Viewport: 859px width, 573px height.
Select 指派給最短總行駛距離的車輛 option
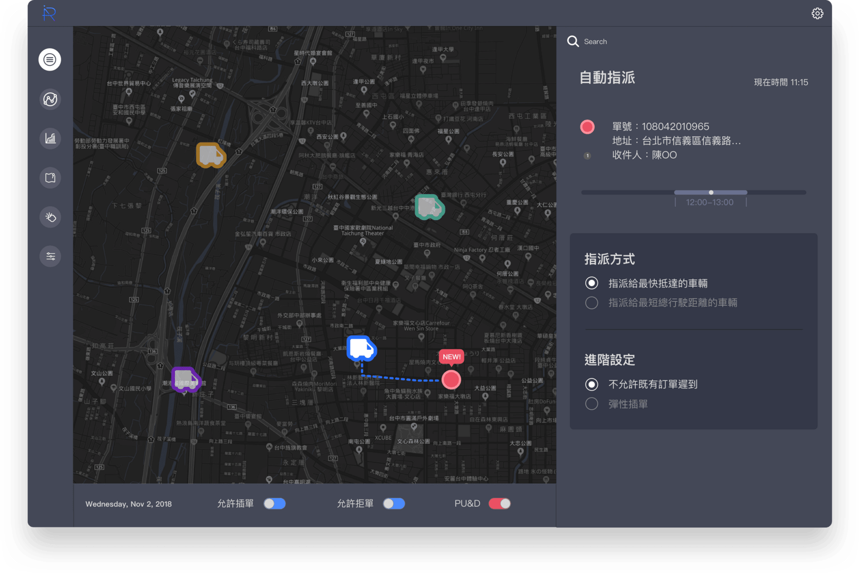click(592, 303)
